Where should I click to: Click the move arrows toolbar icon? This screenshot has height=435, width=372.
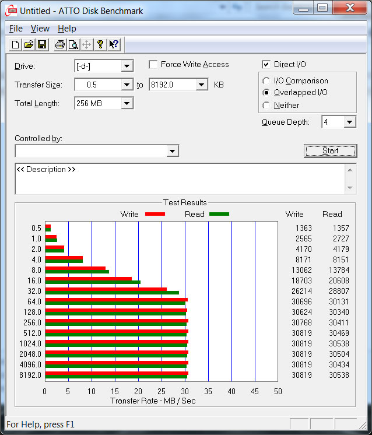(x=86, y=44)
